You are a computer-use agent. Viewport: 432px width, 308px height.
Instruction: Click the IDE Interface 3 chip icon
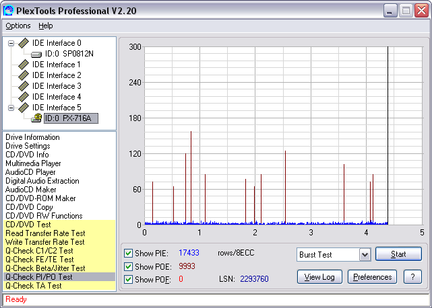click(x=24, y=86)
